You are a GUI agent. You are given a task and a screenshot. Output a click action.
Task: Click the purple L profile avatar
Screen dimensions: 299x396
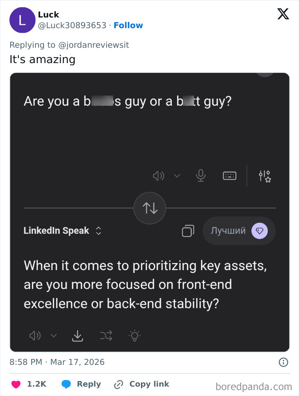(x=22, y=20)
